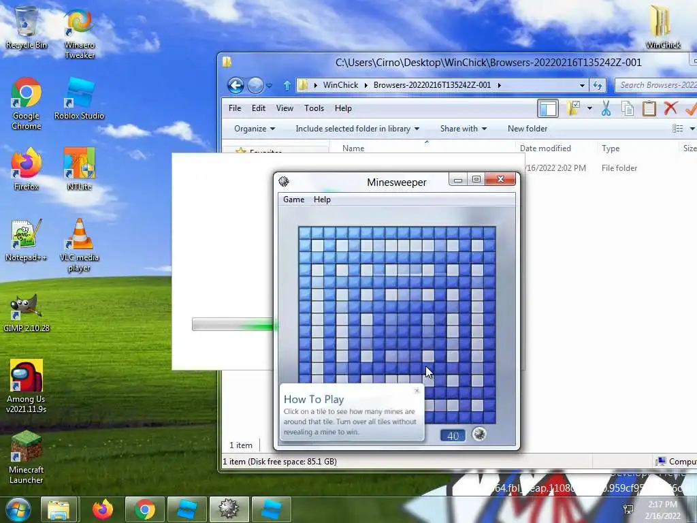Select the Among Us desktop shortcut
This screenshot has width=697, height=523.
[x=27, y=386]
